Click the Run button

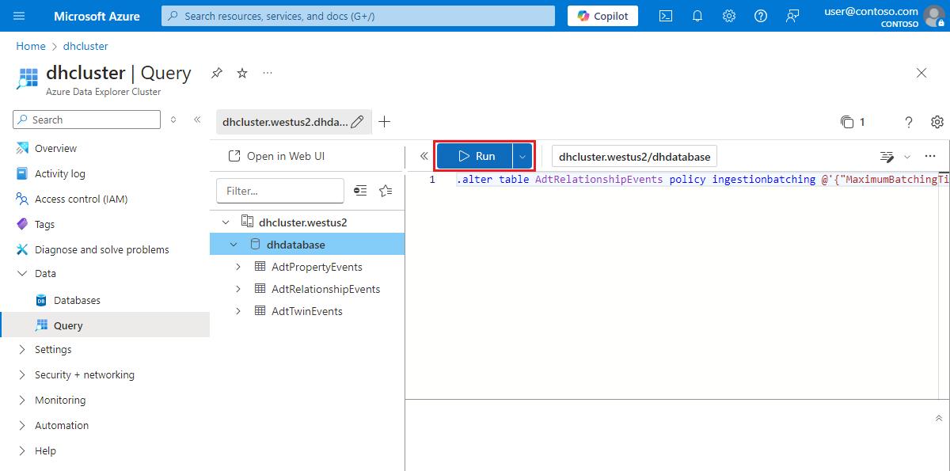point(475,156)
